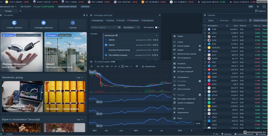Click Abbott dividend row in calendar
The height and width of the screenshot is (136, 268).
[x=131, y=45]
